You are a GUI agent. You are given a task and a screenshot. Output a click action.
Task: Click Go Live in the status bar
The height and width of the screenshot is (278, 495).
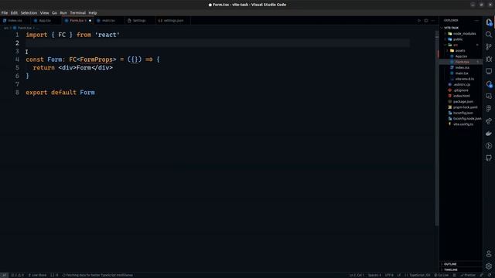coord(442,275)
